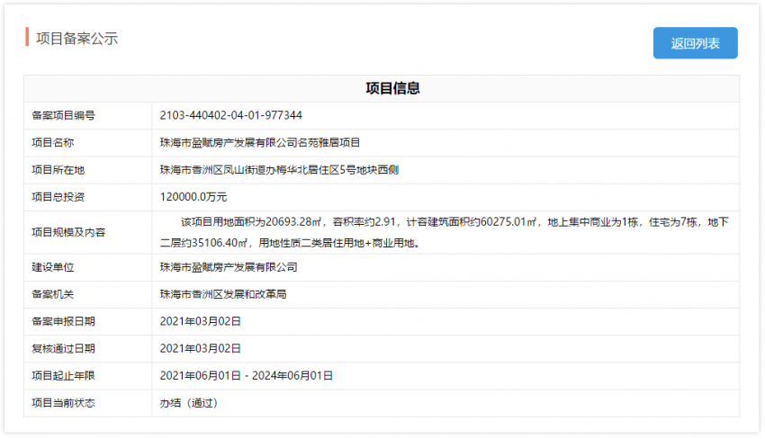Select the 项目总投资 label cell

(88, 197)
